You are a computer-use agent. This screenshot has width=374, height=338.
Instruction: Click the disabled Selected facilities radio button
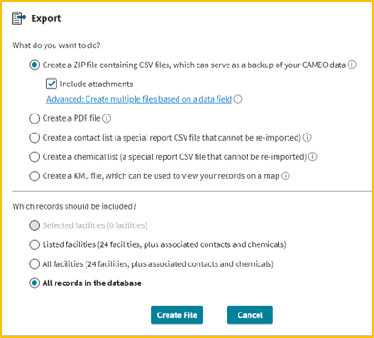click(35, 225)
